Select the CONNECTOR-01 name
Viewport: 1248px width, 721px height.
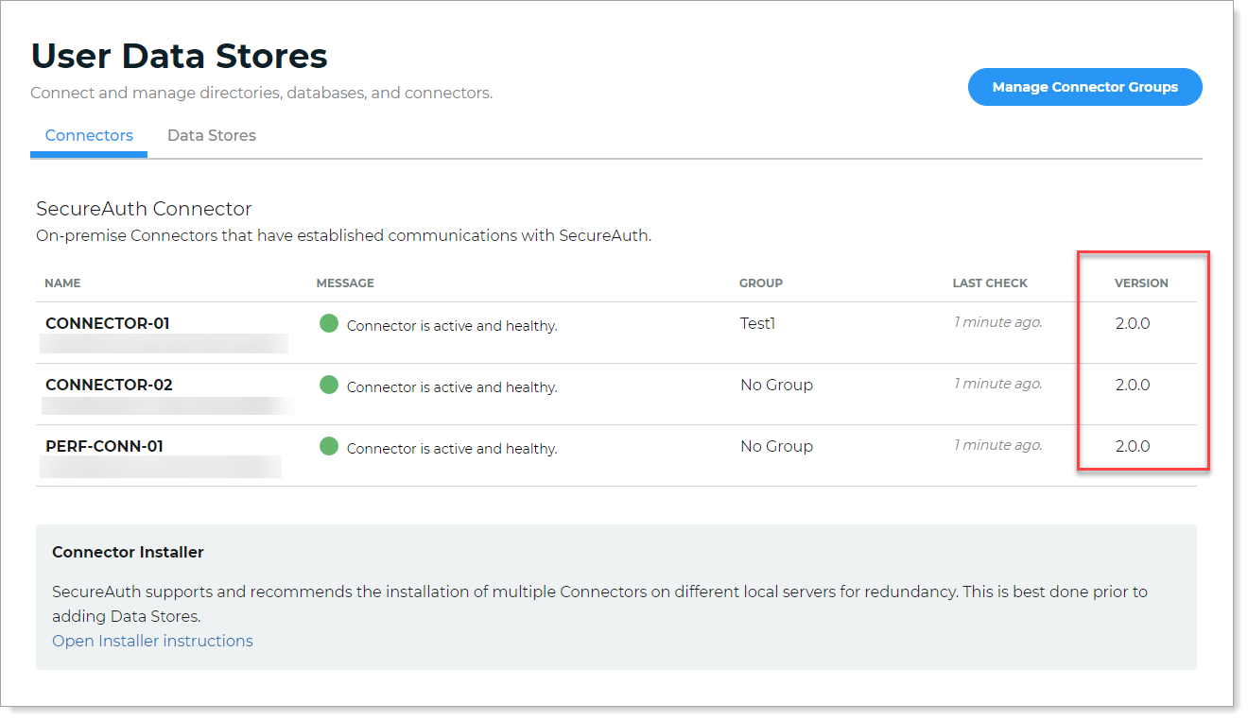[107, 324]
